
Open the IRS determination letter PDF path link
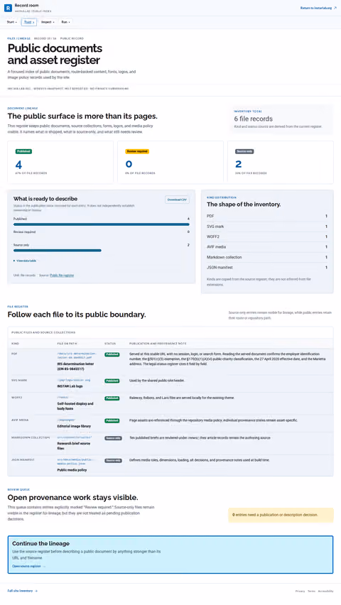[x=77, y=355]
